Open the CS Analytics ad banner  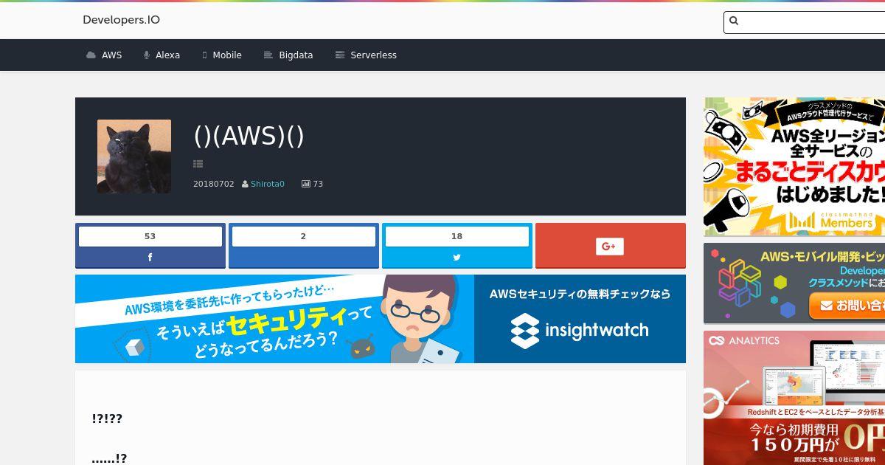click(x=794, y=398)
